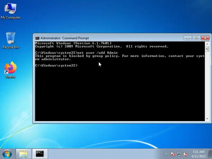Open the Action Center flag icon
Viewport: 212px width, 159px height.
point(173,154)
